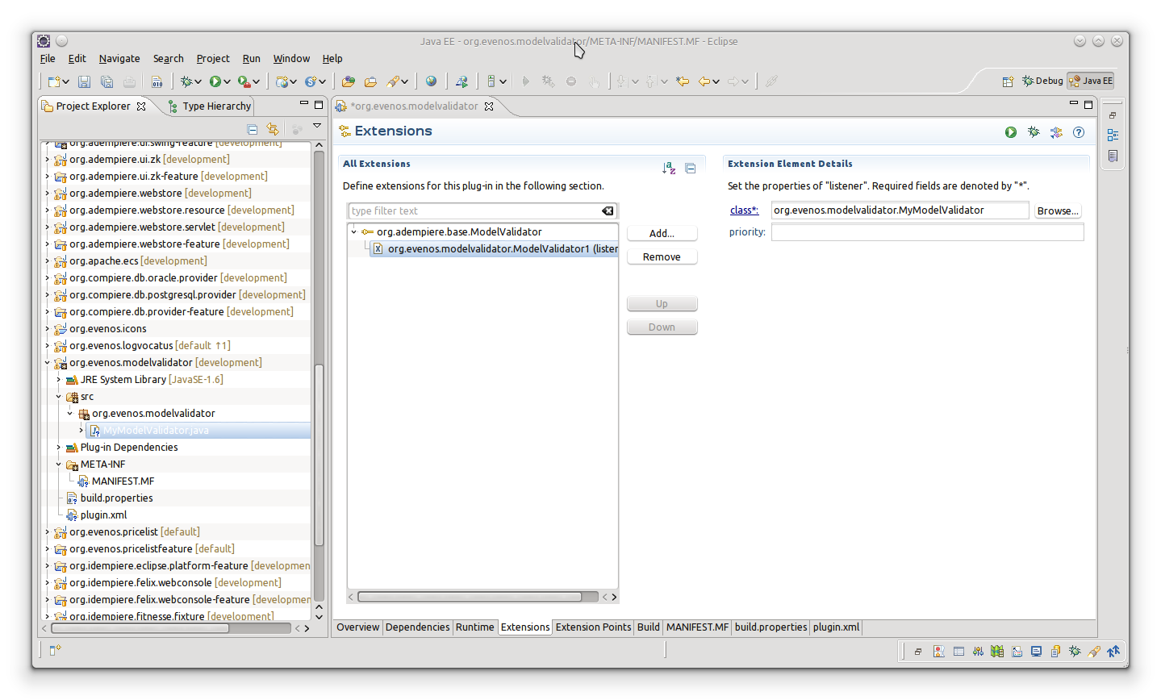
Task: Collapse the org.adempiere.base.ModelValidator extension node
Action: coord(353,232)
